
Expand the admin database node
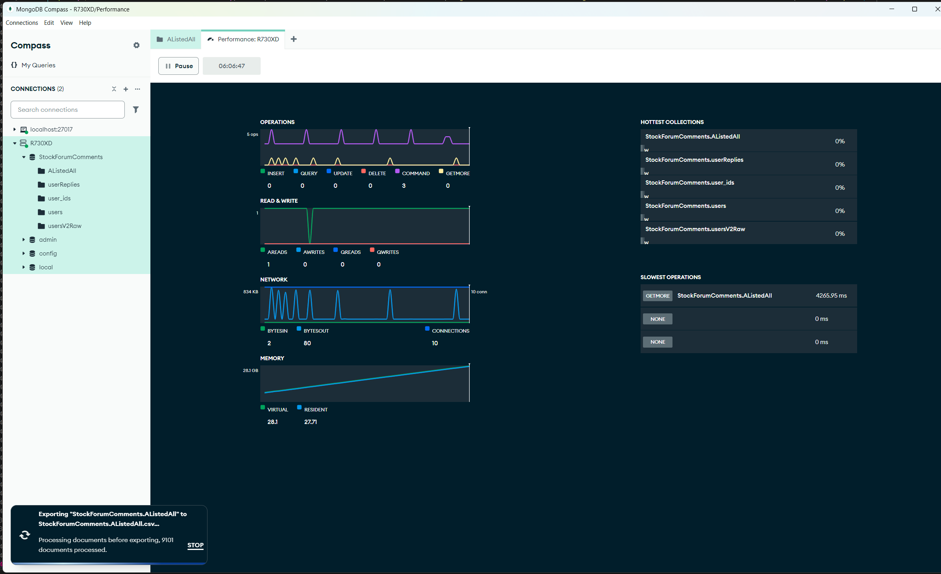coord(24,240)
